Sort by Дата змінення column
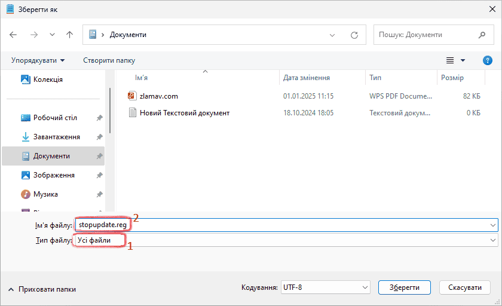This screenshot has width=502, height=306. [x=307, y=78]
